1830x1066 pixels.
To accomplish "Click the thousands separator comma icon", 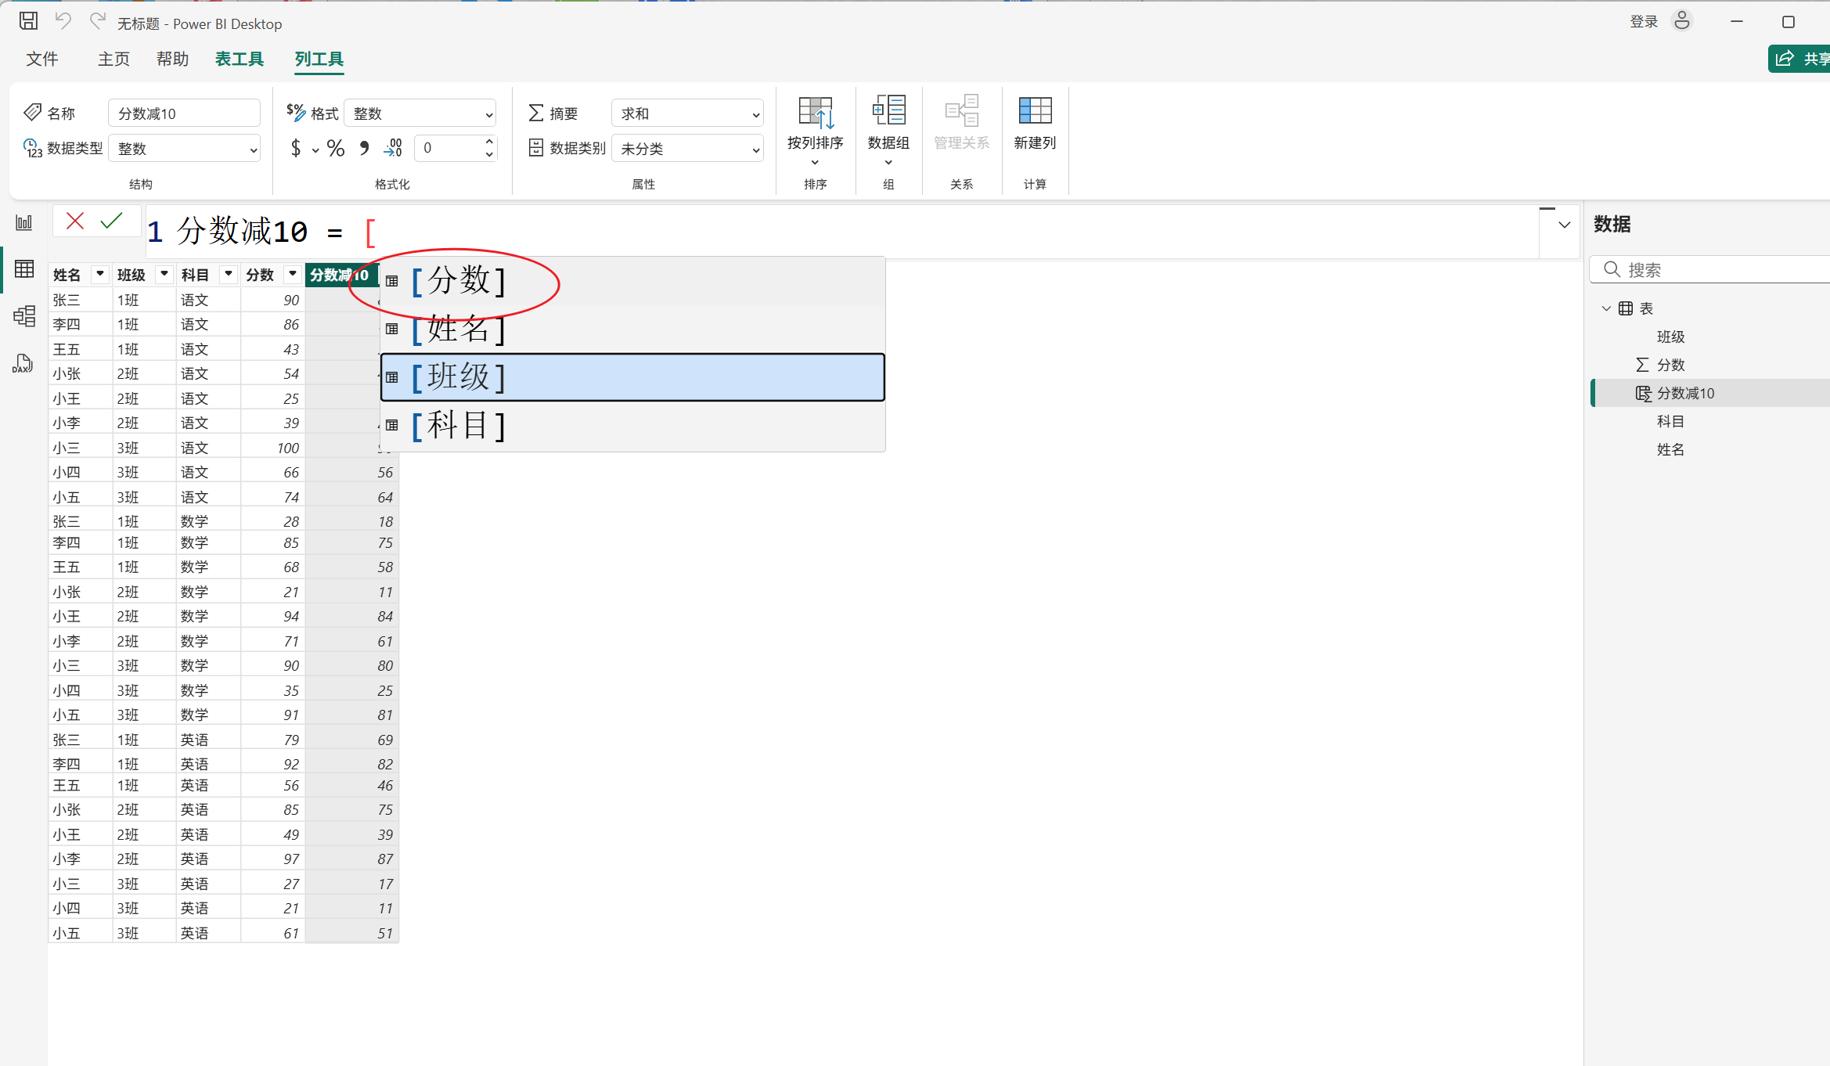I will [x=364, y=149].
